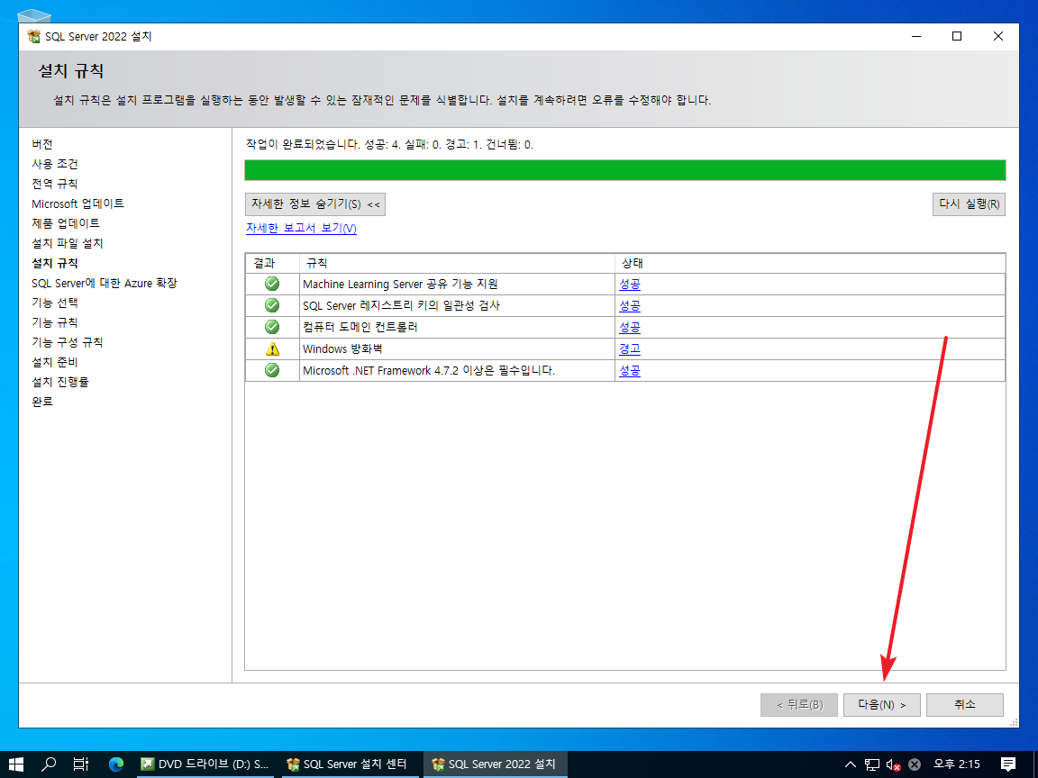
Task: Click the network icon in the system tray
Action: 872,764
